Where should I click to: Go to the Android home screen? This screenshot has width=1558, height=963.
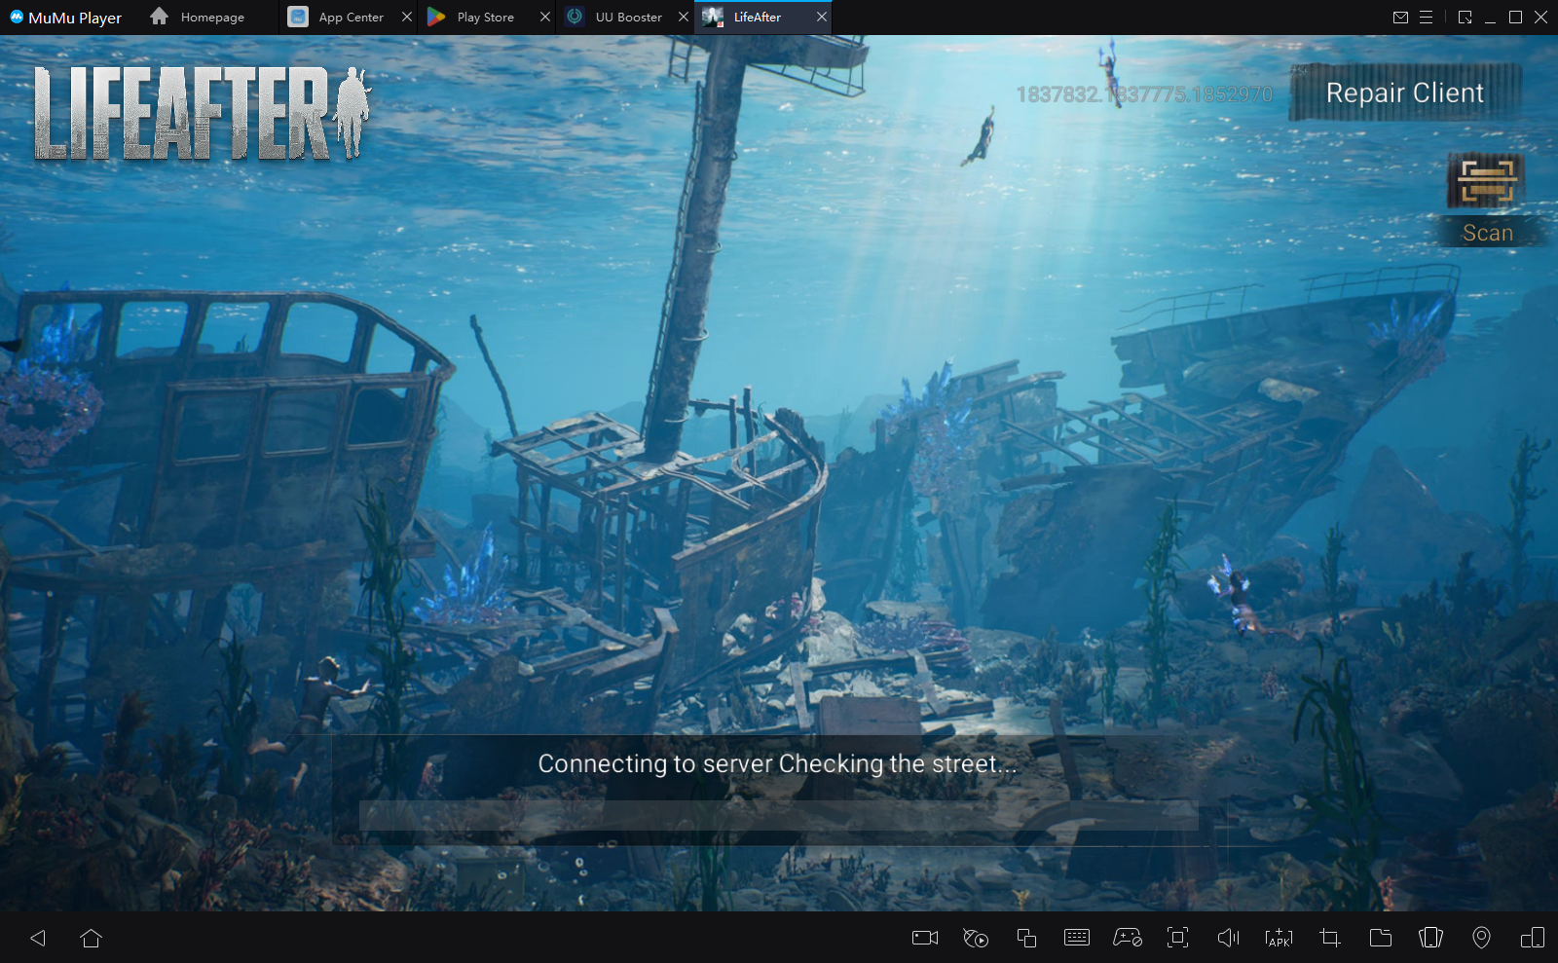(92, 938)
